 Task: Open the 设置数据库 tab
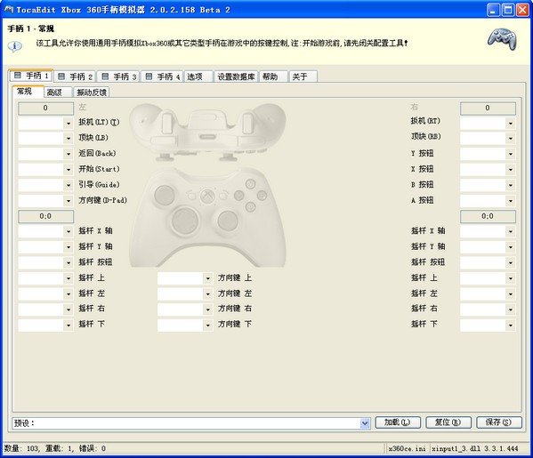point(236,76)
